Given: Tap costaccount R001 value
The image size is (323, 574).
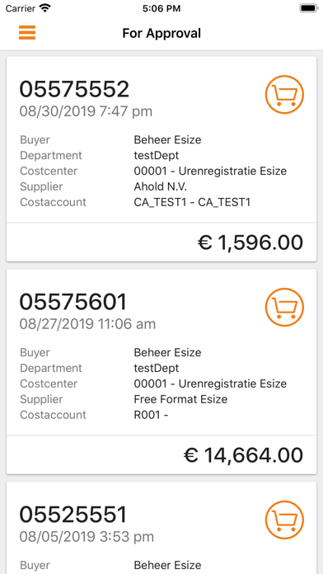Looking at the screenshot, I should [x=151, y=415].
